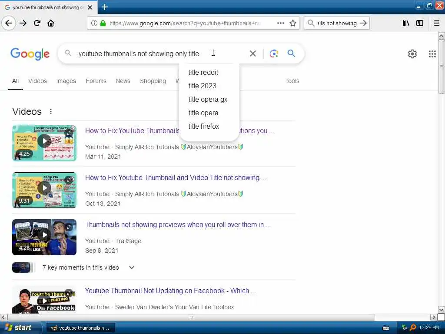Click the blue Google search magnifier button

(x=291, y=53)
